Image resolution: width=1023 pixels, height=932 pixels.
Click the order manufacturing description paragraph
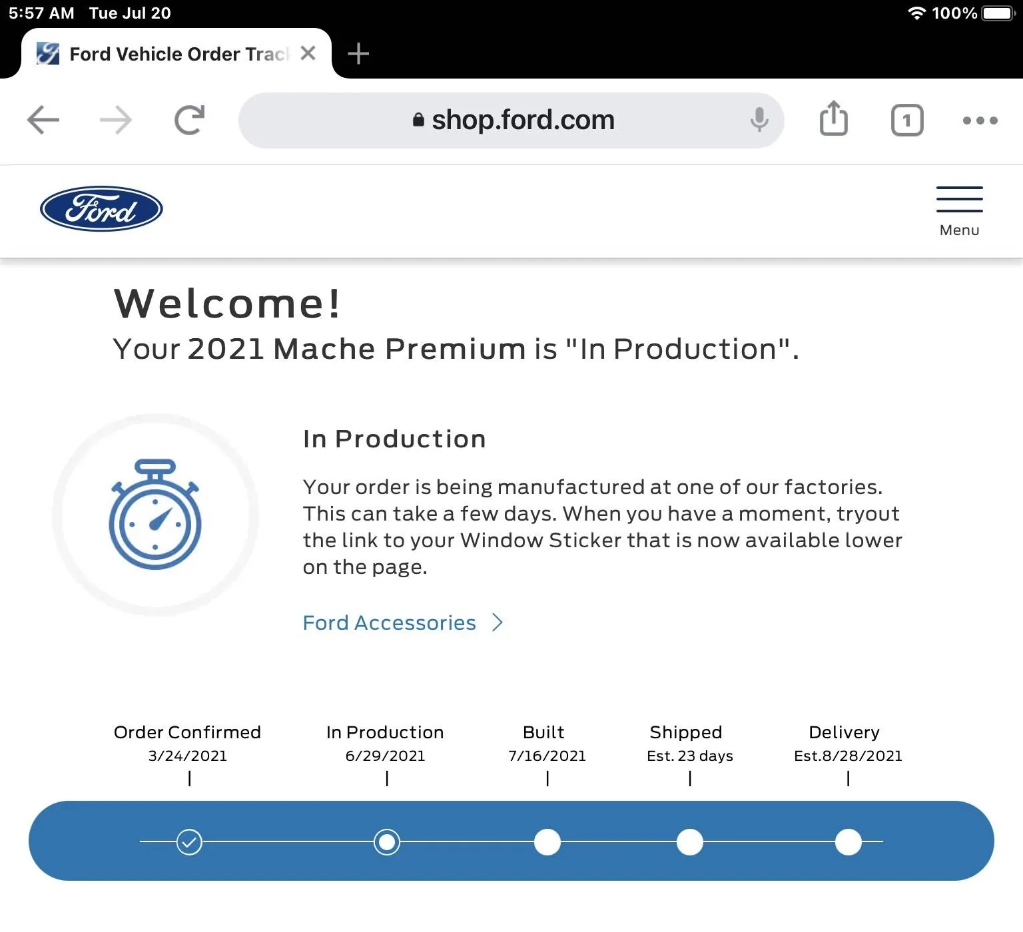(x=603, y=527)
